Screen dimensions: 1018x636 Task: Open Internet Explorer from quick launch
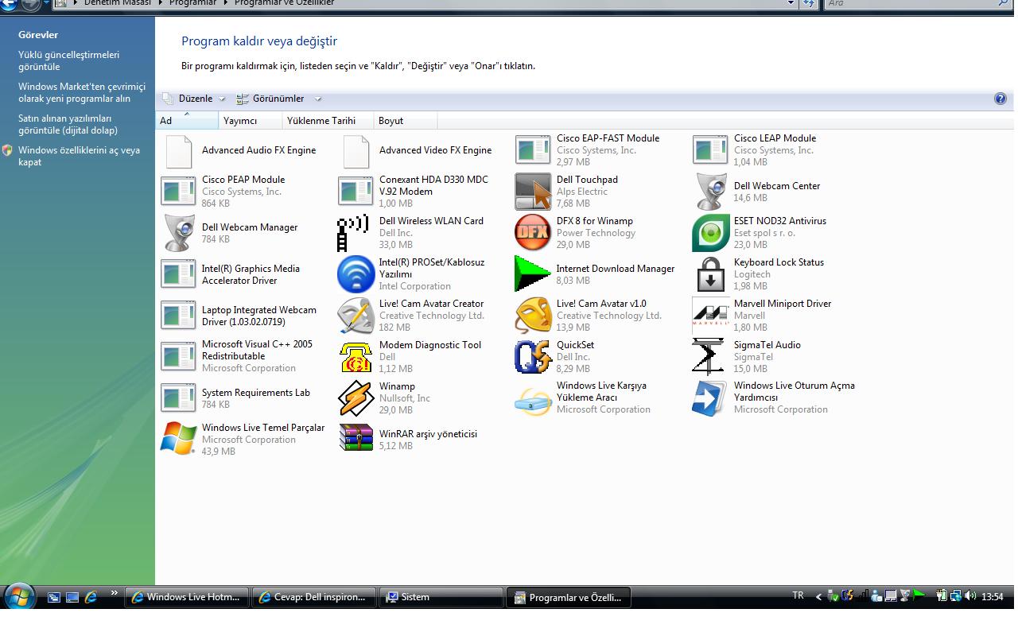(x=91, y=597)
